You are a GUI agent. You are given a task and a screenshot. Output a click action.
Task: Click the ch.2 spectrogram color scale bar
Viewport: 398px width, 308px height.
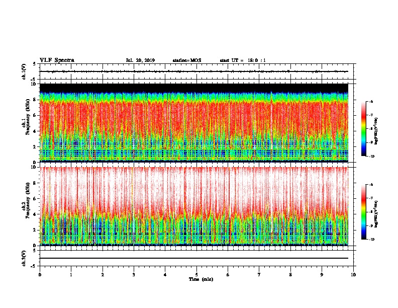coord(363,212)
